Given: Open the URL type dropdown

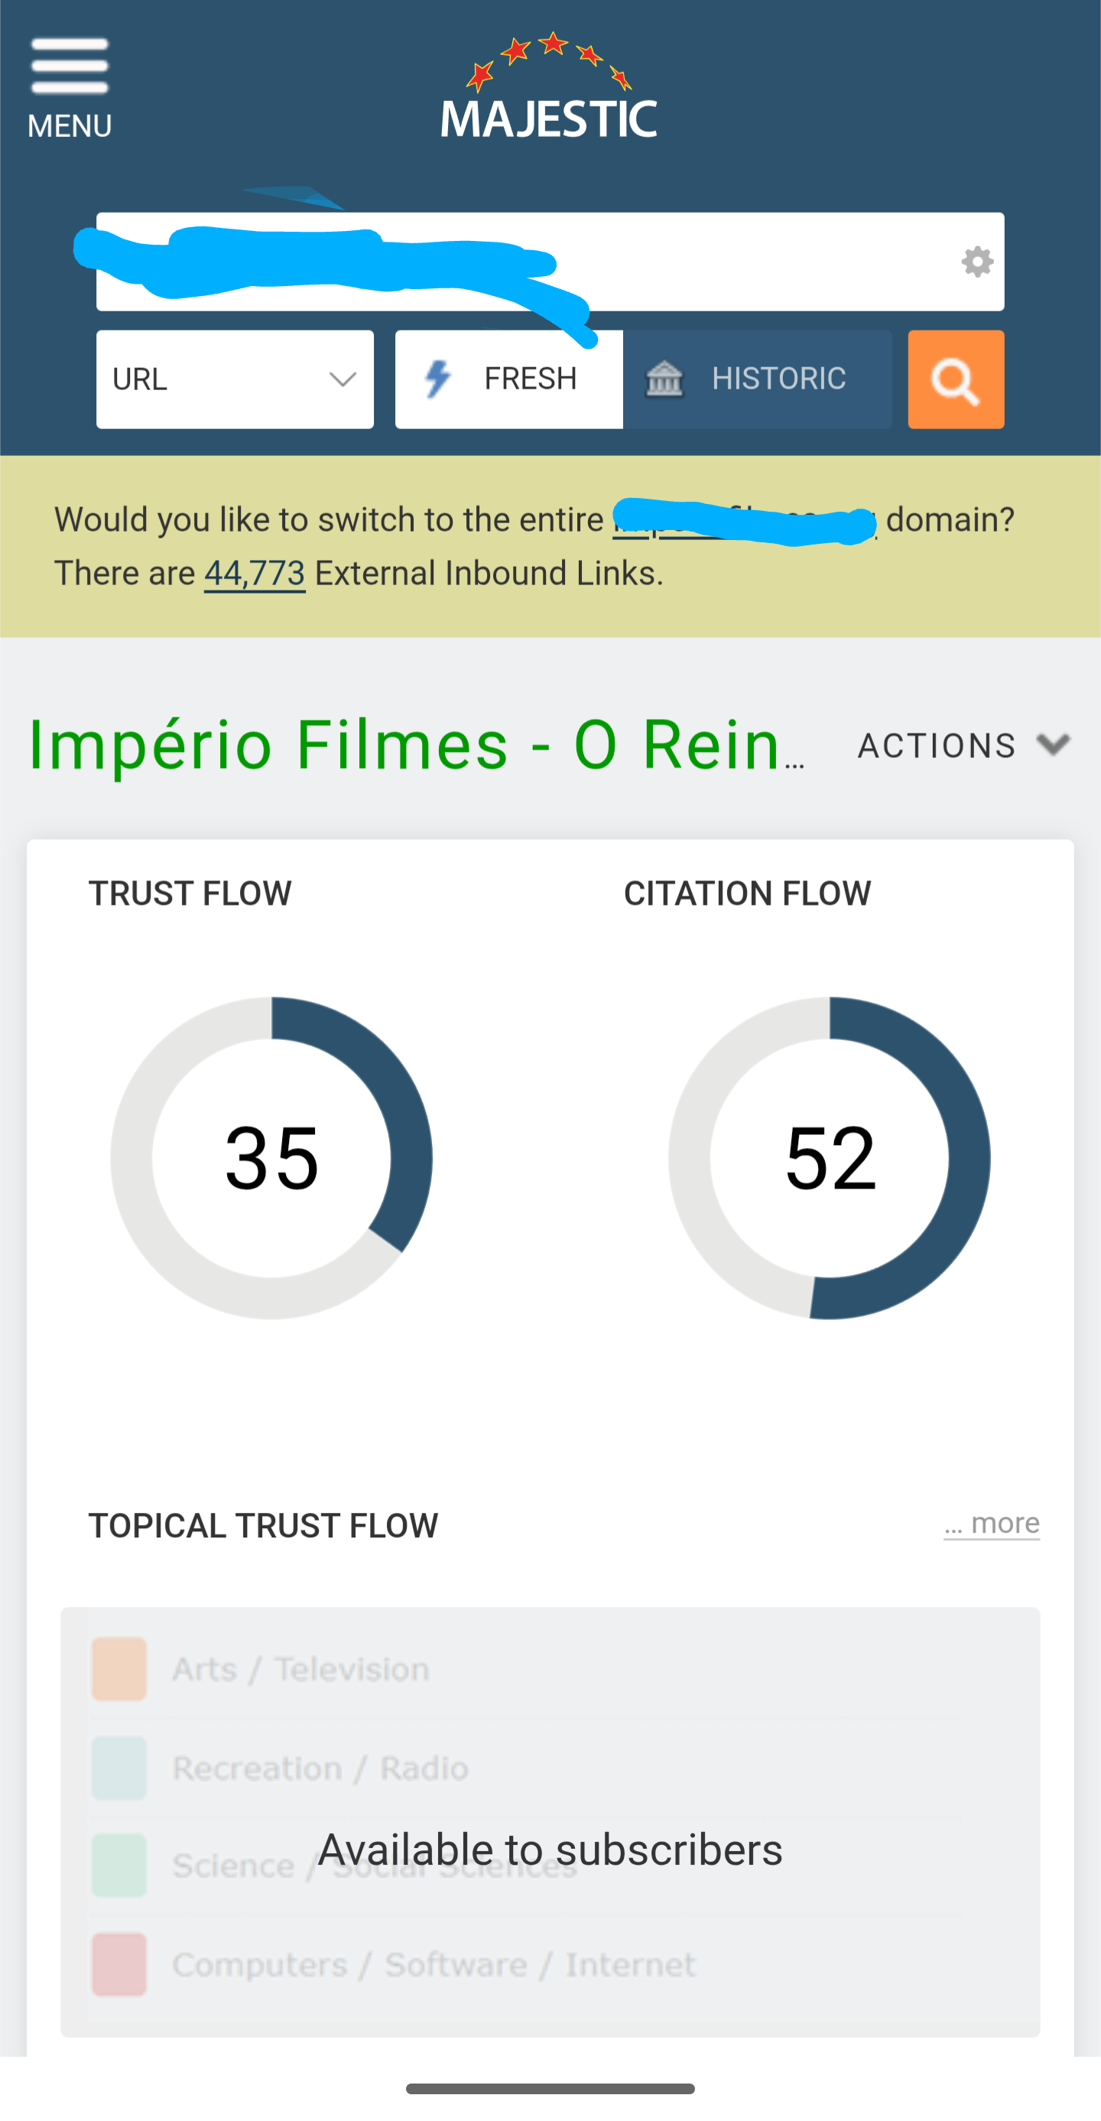Looking at the screenshot, I should coord(235,379).
